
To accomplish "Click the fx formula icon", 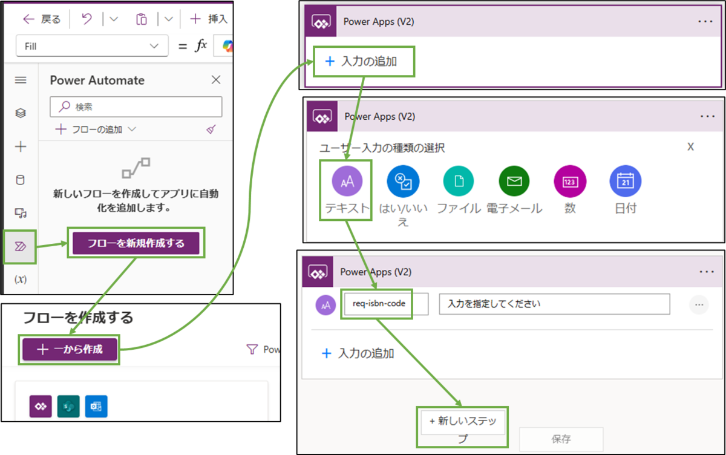I will pos(200,46).
